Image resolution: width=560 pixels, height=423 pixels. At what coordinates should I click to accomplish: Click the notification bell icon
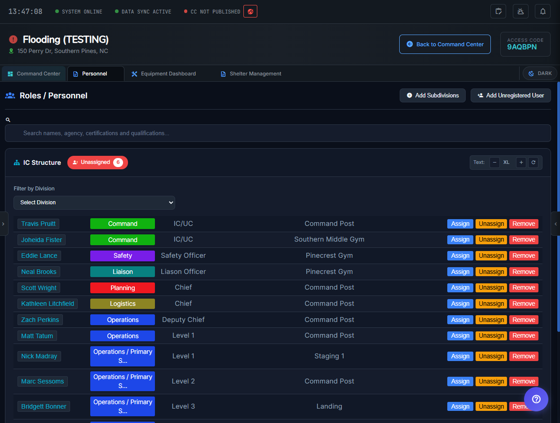point(542,11)
